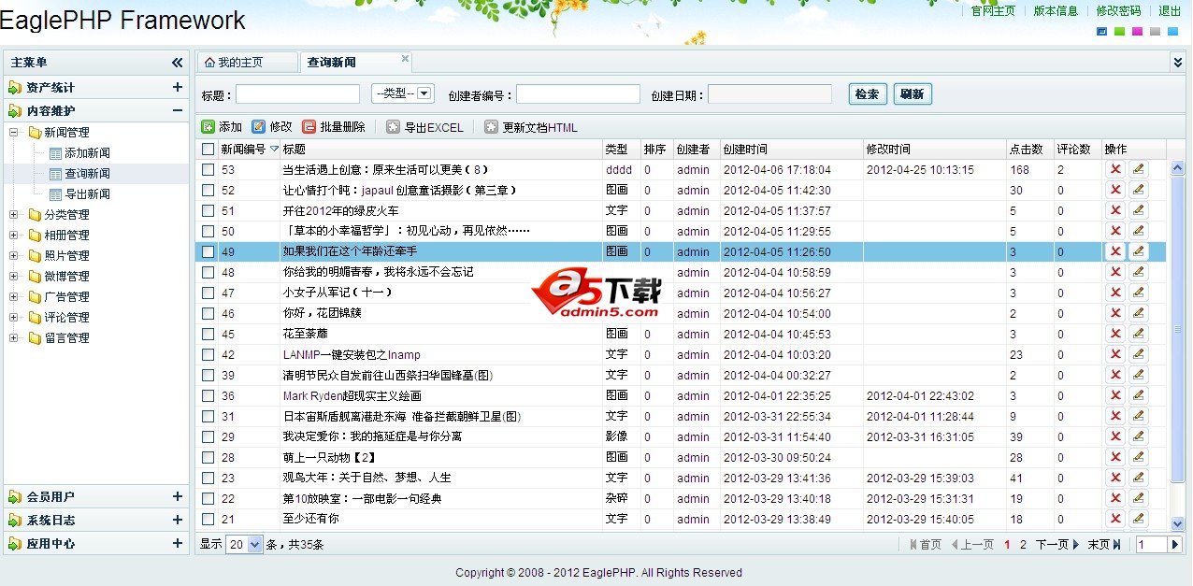Check the checkbox for news 53
Screen dimensions: 1193x586
point(208,170)
